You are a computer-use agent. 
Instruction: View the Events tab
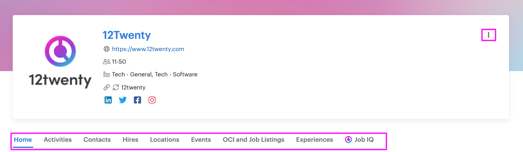[x=201, y=140]
